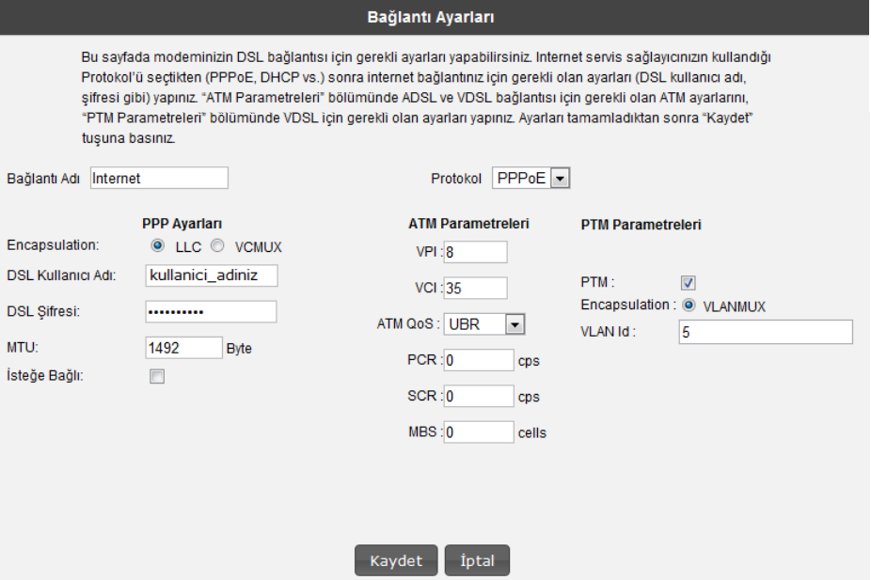The width and height of the screenshot is (871, 580).
Task: Click the VLAN Id input field
Action: (x=765, y=332)
